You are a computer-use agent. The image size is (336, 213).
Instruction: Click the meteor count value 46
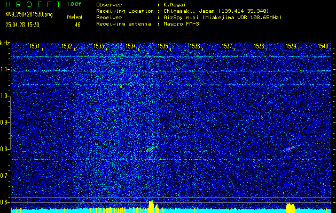point(77,25)
